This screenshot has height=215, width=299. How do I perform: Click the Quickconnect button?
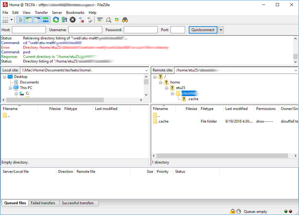tap(203, 30)
